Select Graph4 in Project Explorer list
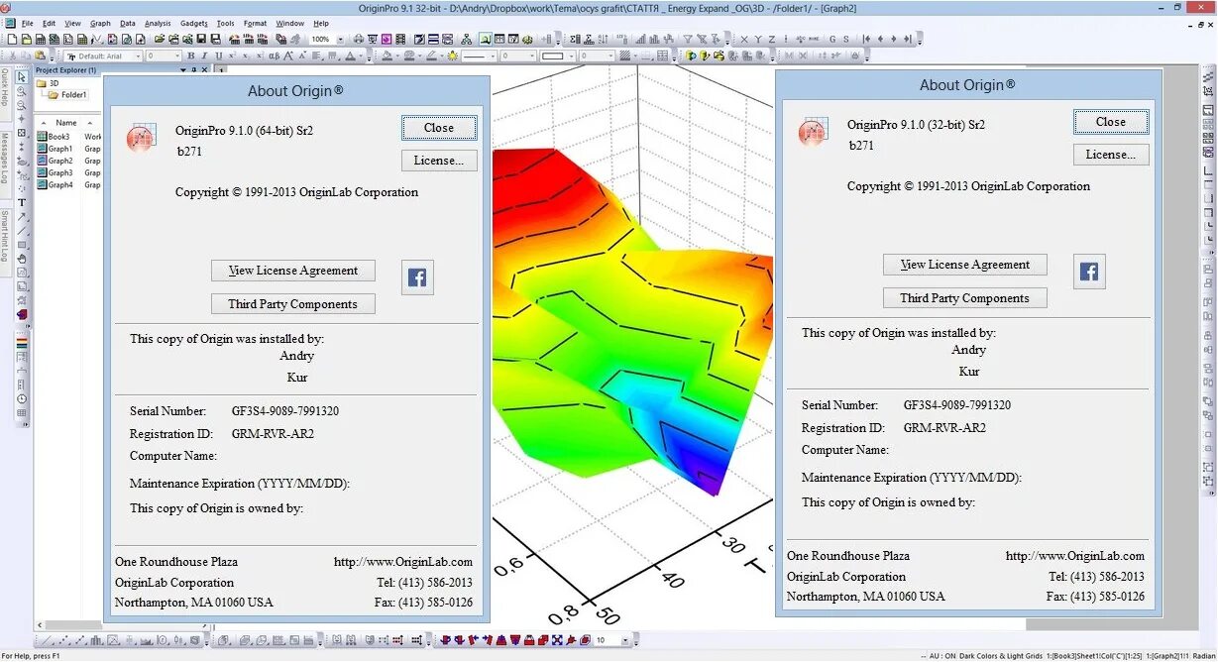Image resolution: width=1218 pixels, height=662 pixels. (55, 184)
